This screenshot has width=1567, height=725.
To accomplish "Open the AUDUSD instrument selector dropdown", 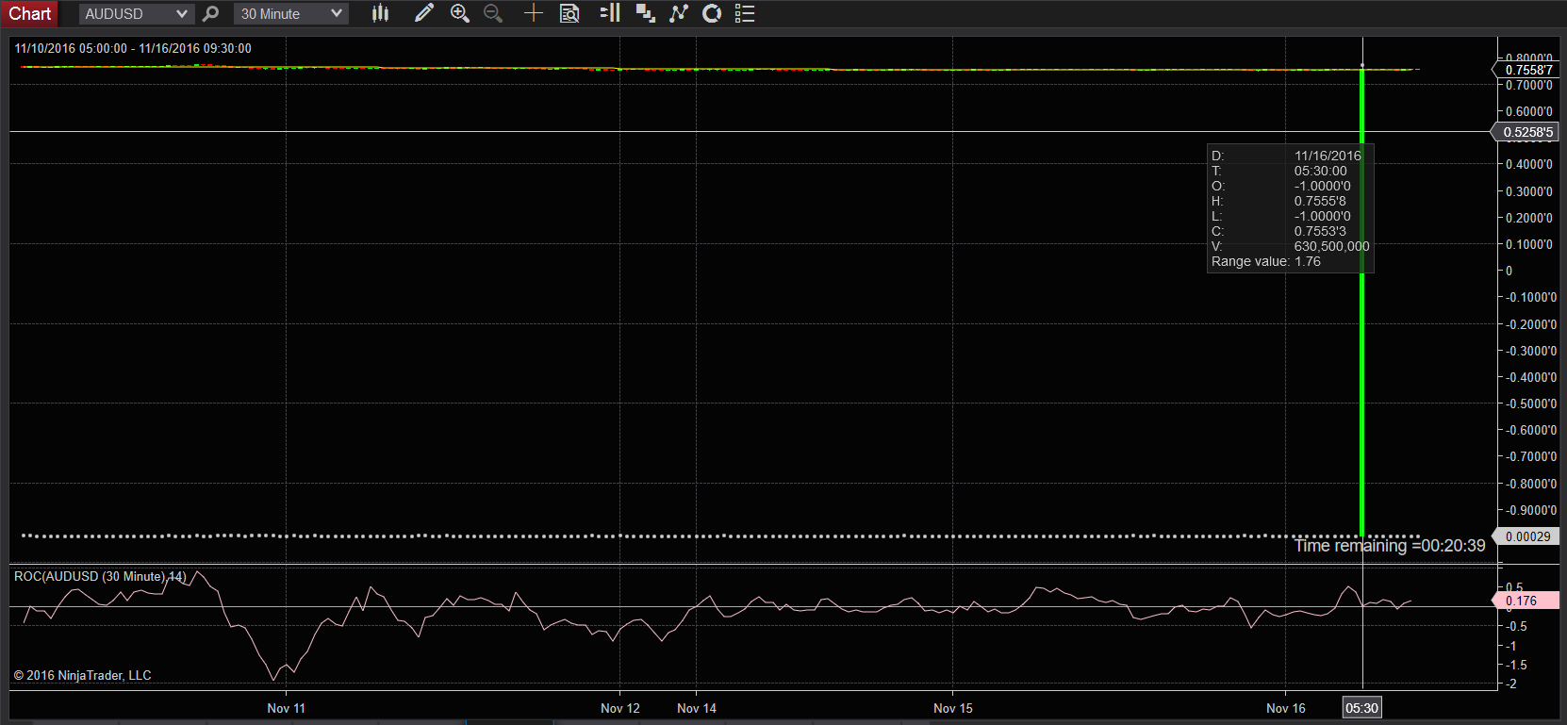I will [136, 13].
